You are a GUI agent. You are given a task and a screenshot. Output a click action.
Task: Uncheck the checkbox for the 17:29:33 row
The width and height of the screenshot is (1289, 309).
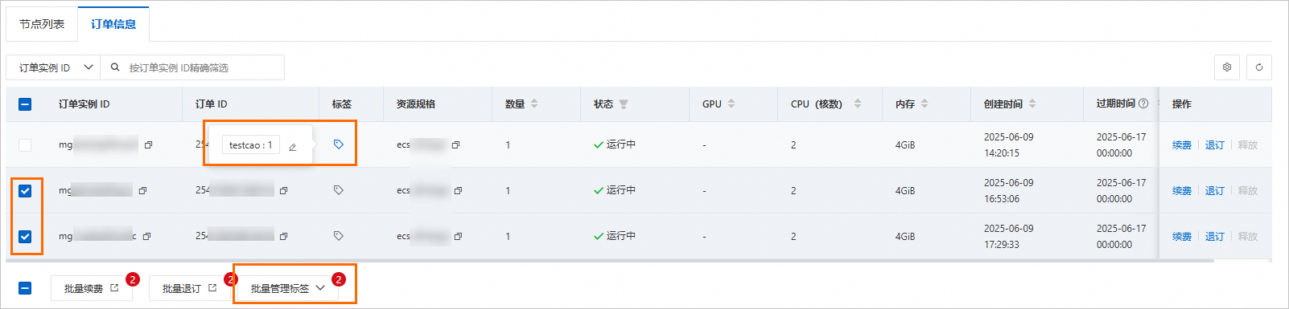(25, 237)
